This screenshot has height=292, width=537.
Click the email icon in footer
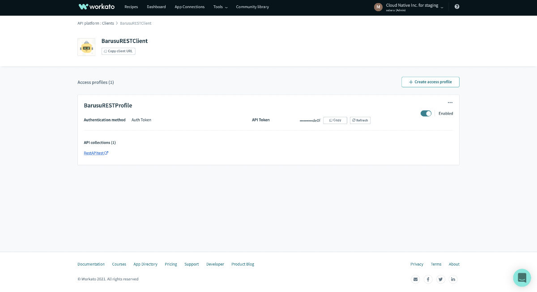pyautogui.click(x=416, y=279)
